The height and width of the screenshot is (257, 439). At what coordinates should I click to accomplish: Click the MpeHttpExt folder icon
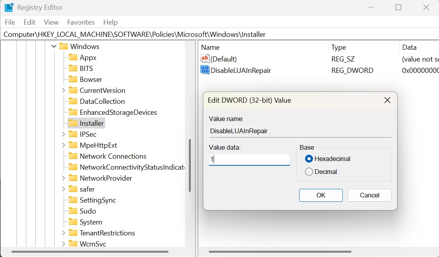(73, 145)
